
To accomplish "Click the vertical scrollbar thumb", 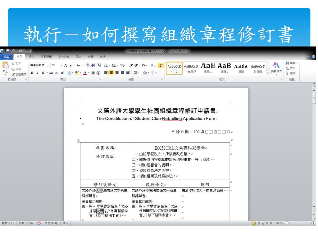I will (x=314, y=98).
